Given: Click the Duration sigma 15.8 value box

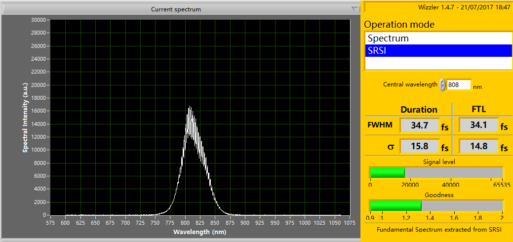Looking at the screenshot, I should 419,147.
